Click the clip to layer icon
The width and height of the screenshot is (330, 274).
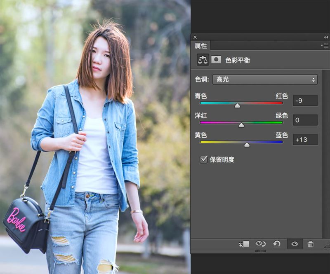244,244
